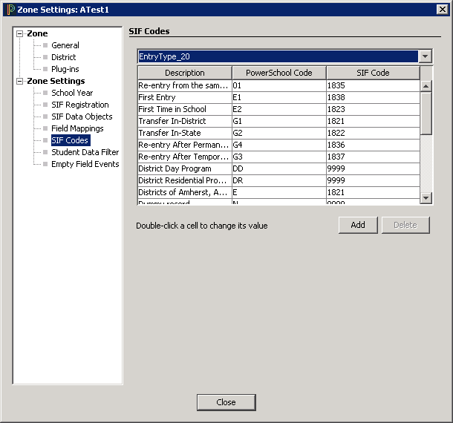This screenshot has width=453, height=423.
Task: Open SIF Data Objects item
Action: pyautogui.click(x=82, y=117)
